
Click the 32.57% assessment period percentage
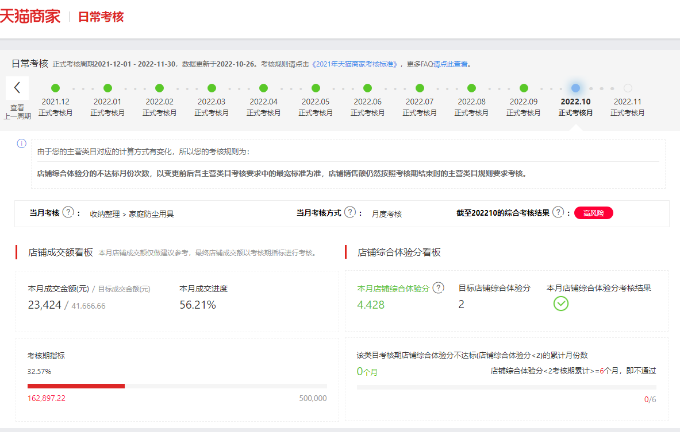pos(39,371)
